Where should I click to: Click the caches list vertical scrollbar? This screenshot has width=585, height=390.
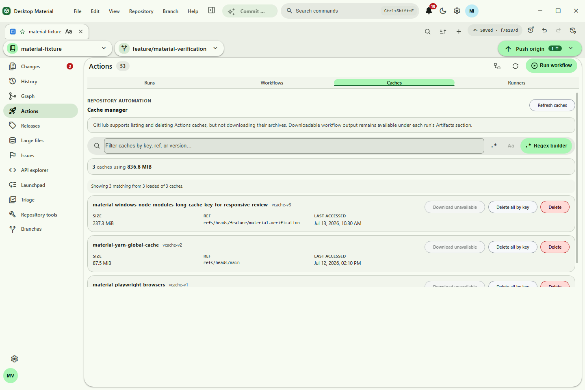(577, 178)
